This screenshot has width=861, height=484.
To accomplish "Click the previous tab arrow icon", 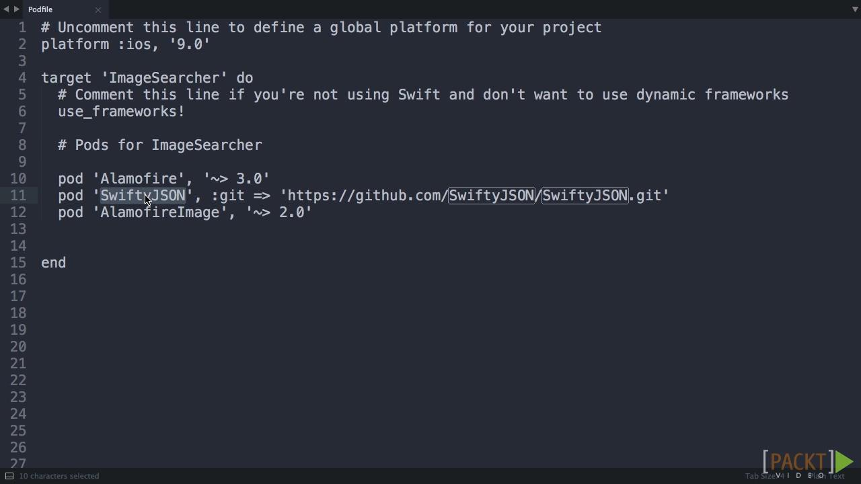I will (x=6, y=9).
